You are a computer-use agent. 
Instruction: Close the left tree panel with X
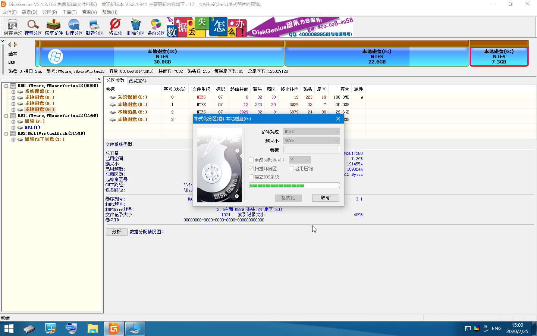click(99, 79)
